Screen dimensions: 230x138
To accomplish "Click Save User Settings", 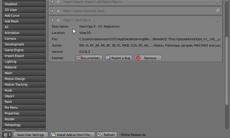I will point(30,135).
